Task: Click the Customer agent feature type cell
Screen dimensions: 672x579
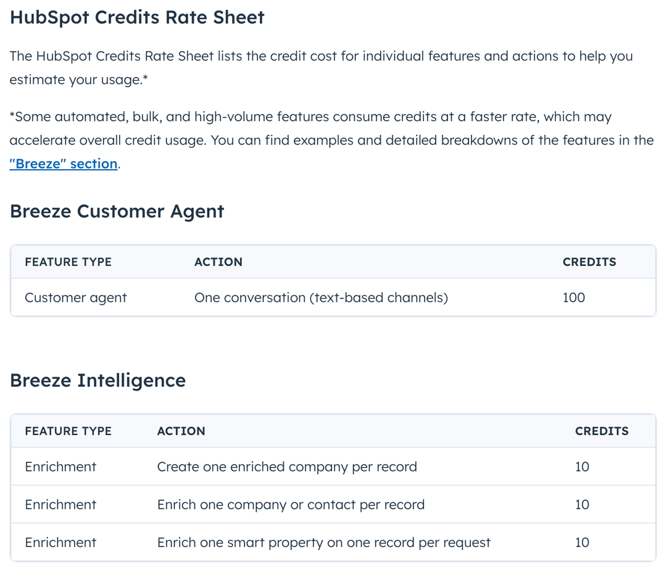Action: point(75,298)
